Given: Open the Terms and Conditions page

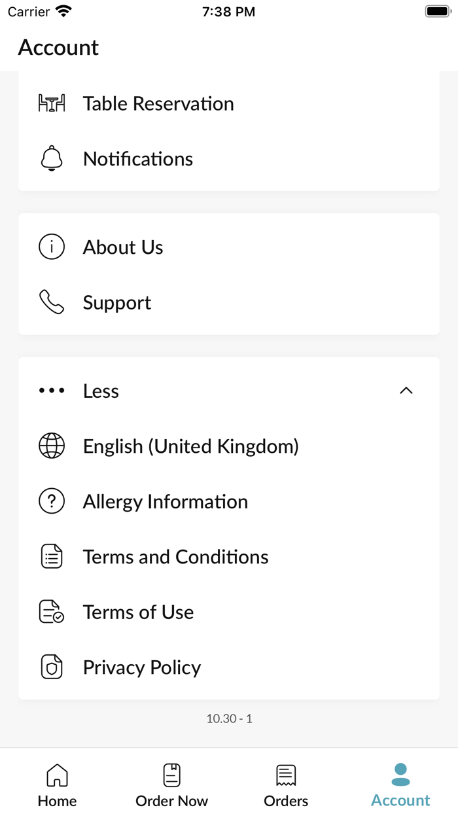Looking at the screenshot, I should [x=229, y=557].
